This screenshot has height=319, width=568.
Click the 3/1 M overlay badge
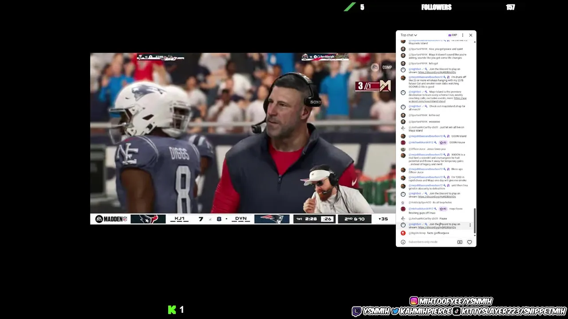pyautogui.click(x=373, y=86)
